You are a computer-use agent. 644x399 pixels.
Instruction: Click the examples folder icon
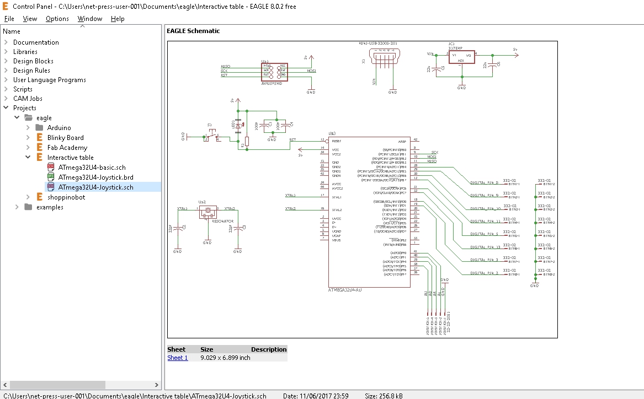(x=28, y=207)
